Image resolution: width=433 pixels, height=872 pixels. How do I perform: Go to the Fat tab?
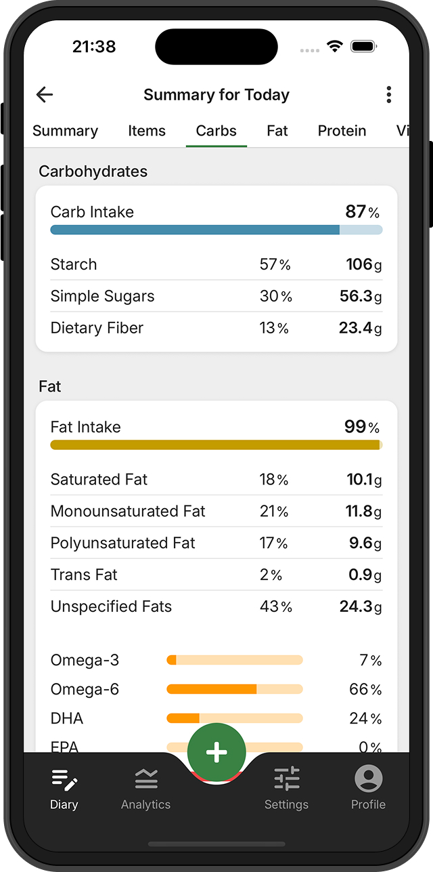click(277, 131)
